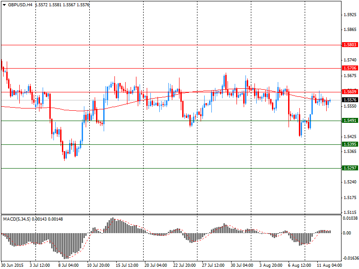Click the GBPUSD,H4 chart title text
Screen dimensions: 359x269
click(20, 4)
